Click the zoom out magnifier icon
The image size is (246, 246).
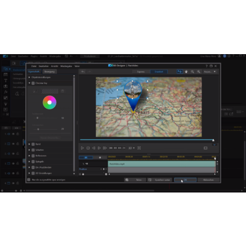[192, 71]
